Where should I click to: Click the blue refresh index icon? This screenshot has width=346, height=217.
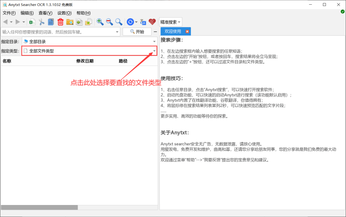click(x=130, y=22)
